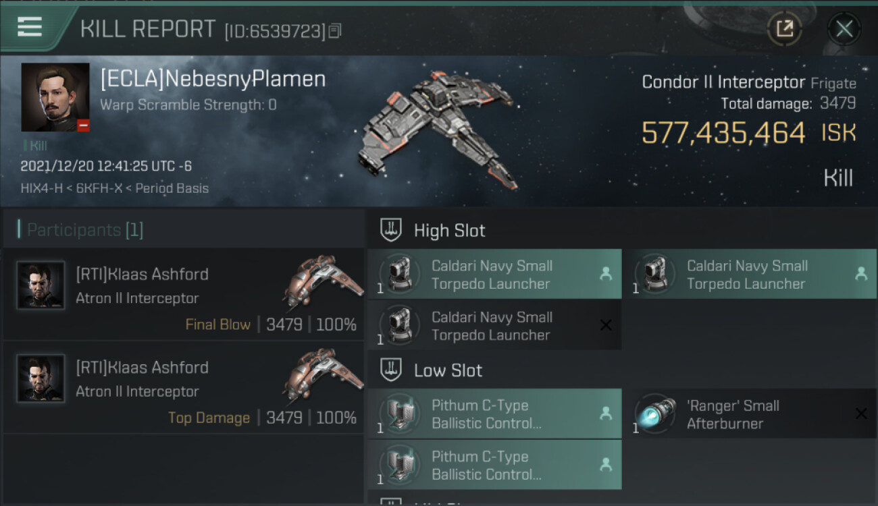Image resolution: width=878 pixels, height=506 pixels.
Task: Select the first Pithum C-Type Ballistic Control item
Action: point(494,414)
